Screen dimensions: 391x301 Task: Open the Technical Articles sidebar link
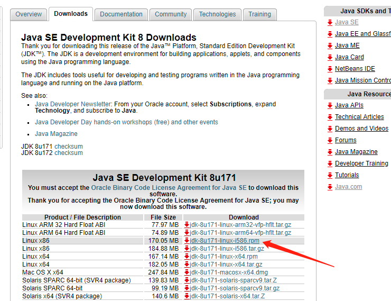point(359,117)
